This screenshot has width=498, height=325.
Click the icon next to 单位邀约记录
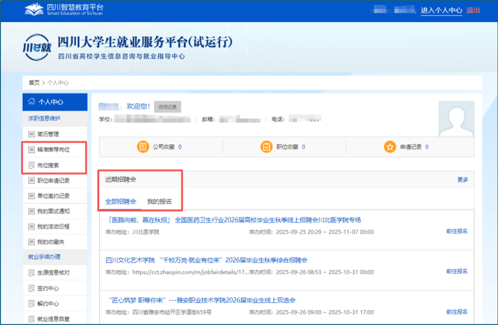(x=31, y=196)
